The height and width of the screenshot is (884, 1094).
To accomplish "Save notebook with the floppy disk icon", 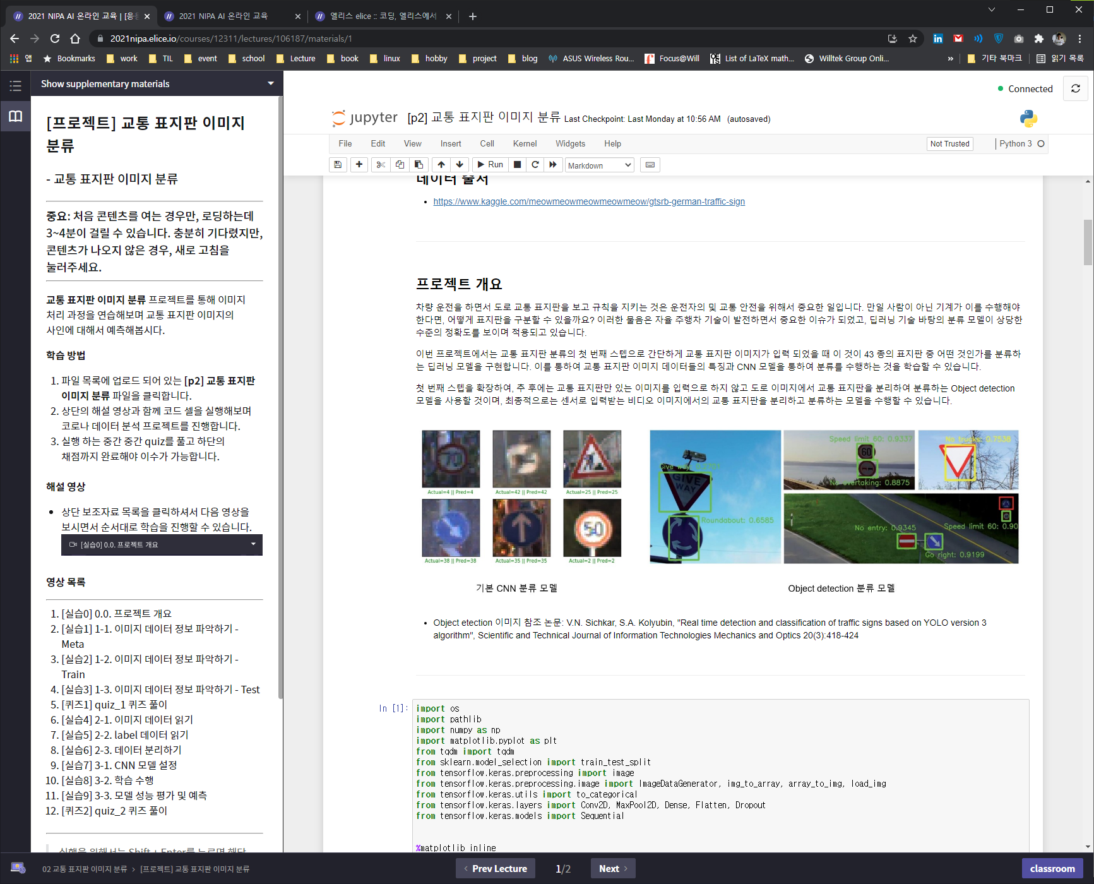I will (x=338, y=165).
